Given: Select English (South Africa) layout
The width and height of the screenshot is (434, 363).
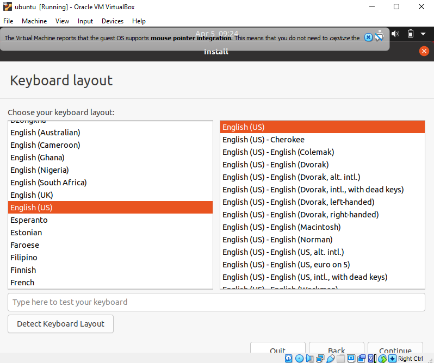Looking at the screenshot, I should coord(110,183).
